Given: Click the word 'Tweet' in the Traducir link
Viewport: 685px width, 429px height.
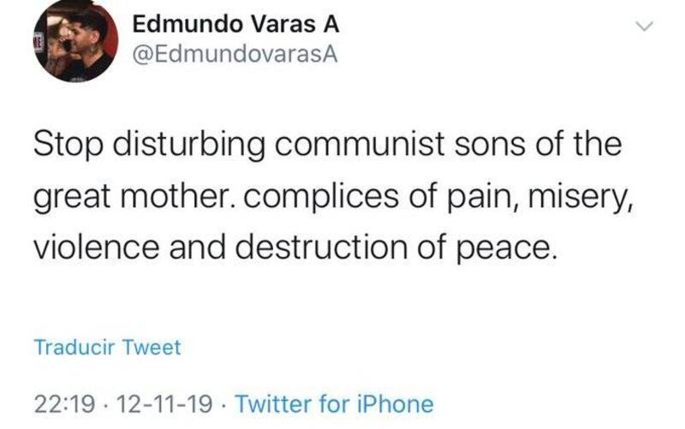Looking at the screenshot, I should [x=152, y=348].
